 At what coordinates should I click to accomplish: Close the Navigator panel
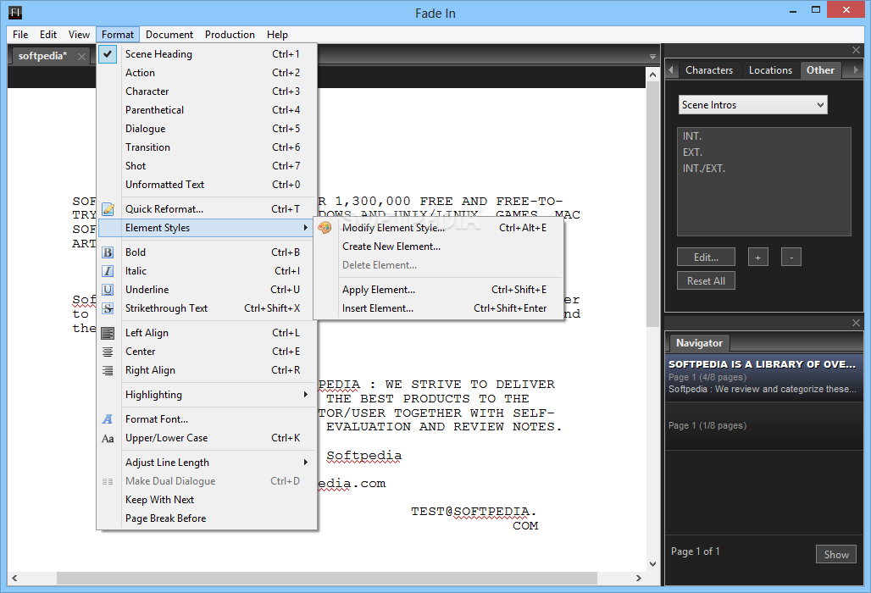pyautogui.click(x=856, y=323)
